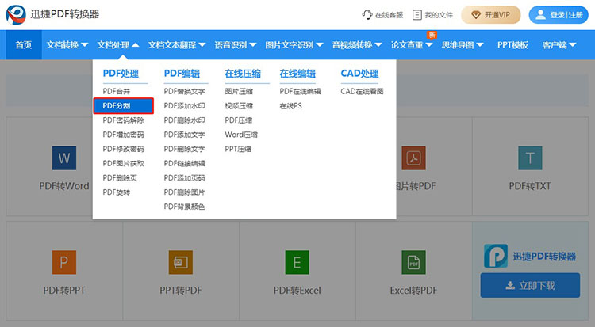Choose PDF密码解除 menu entry
Screen dimensions: 595x327
pyautogui.click(x=123, y=120)
